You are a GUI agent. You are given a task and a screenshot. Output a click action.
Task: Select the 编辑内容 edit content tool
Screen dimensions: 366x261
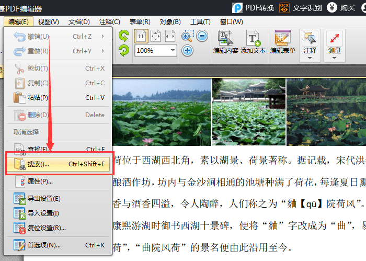tap(226, 42)
